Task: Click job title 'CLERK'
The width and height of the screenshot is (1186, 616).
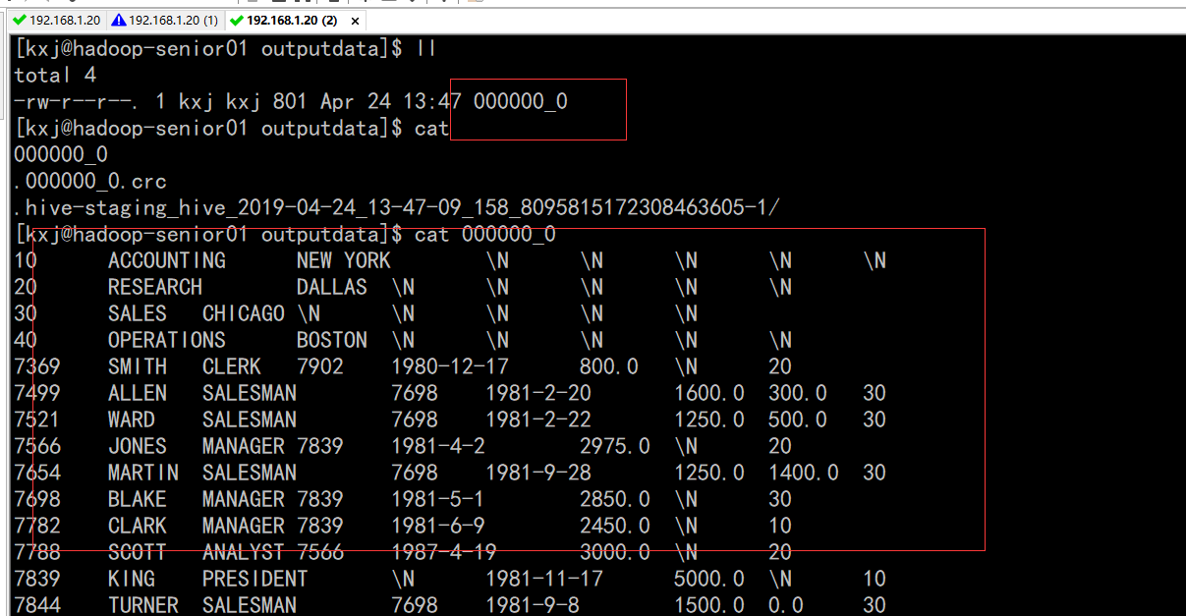Action: [x=232, y=366]
